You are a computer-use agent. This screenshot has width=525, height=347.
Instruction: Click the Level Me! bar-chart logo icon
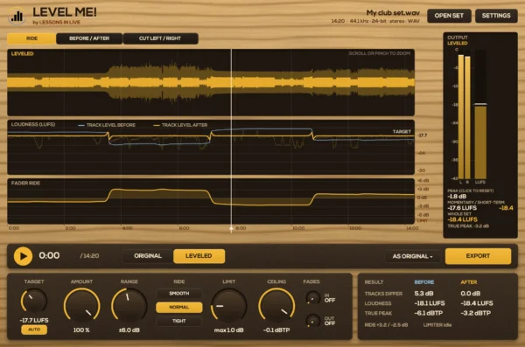coord(17,16)
